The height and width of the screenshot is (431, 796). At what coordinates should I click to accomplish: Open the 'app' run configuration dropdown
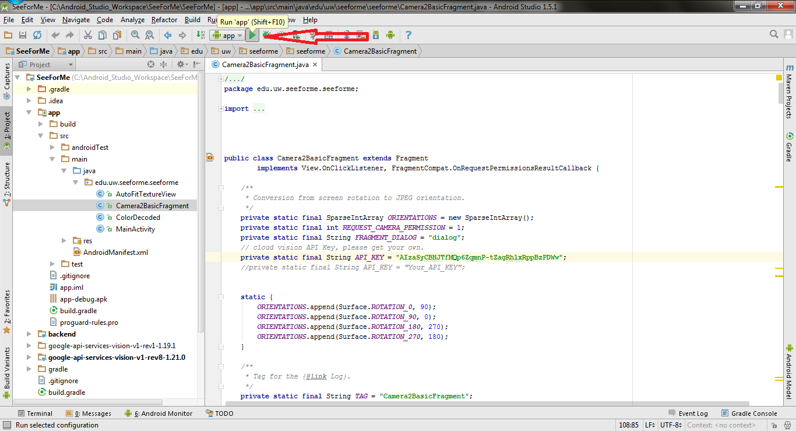point(227,36)
